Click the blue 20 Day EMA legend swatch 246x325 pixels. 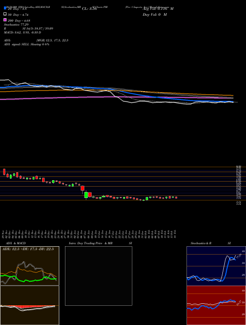click(x=5, y=8)
